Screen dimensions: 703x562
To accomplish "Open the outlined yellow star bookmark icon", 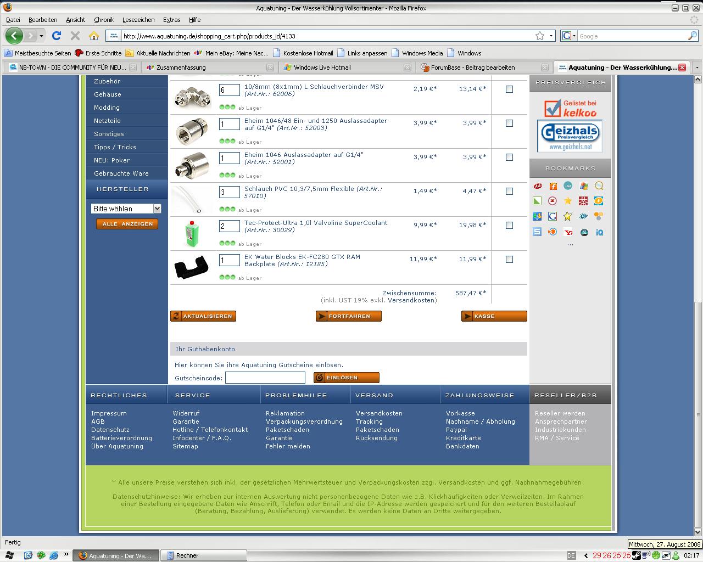I will pos(568,216).
